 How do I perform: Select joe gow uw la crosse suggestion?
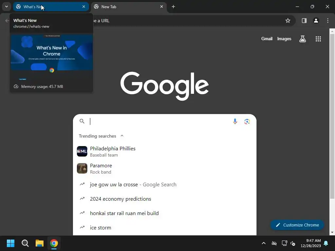pos(165,185)
